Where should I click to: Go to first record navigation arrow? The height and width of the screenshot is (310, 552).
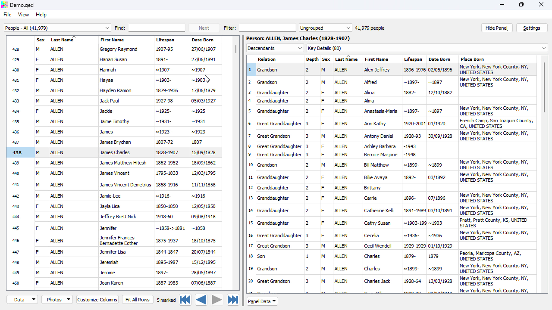coord(185,300)
